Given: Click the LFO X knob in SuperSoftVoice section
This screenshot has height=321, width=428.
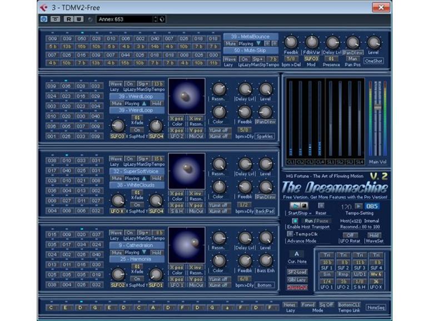Looking at the screenshot, I should coord(118,200).
